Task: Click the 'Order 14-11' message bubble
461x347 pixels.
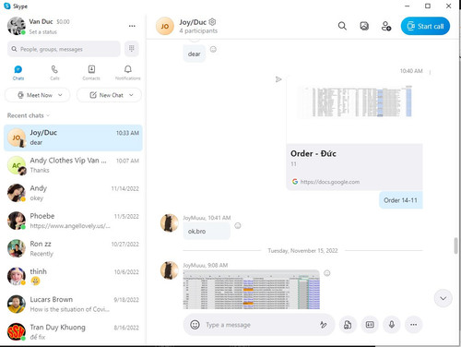Action: [x=401, y=200]
